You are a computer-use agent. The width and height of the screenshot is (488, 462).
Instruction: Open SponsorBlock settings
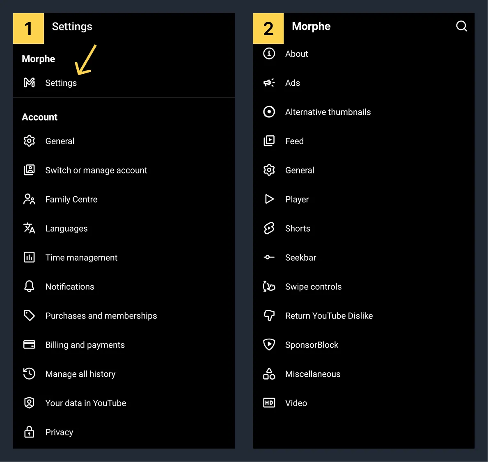pyautogui.click(x=364, y=345)
